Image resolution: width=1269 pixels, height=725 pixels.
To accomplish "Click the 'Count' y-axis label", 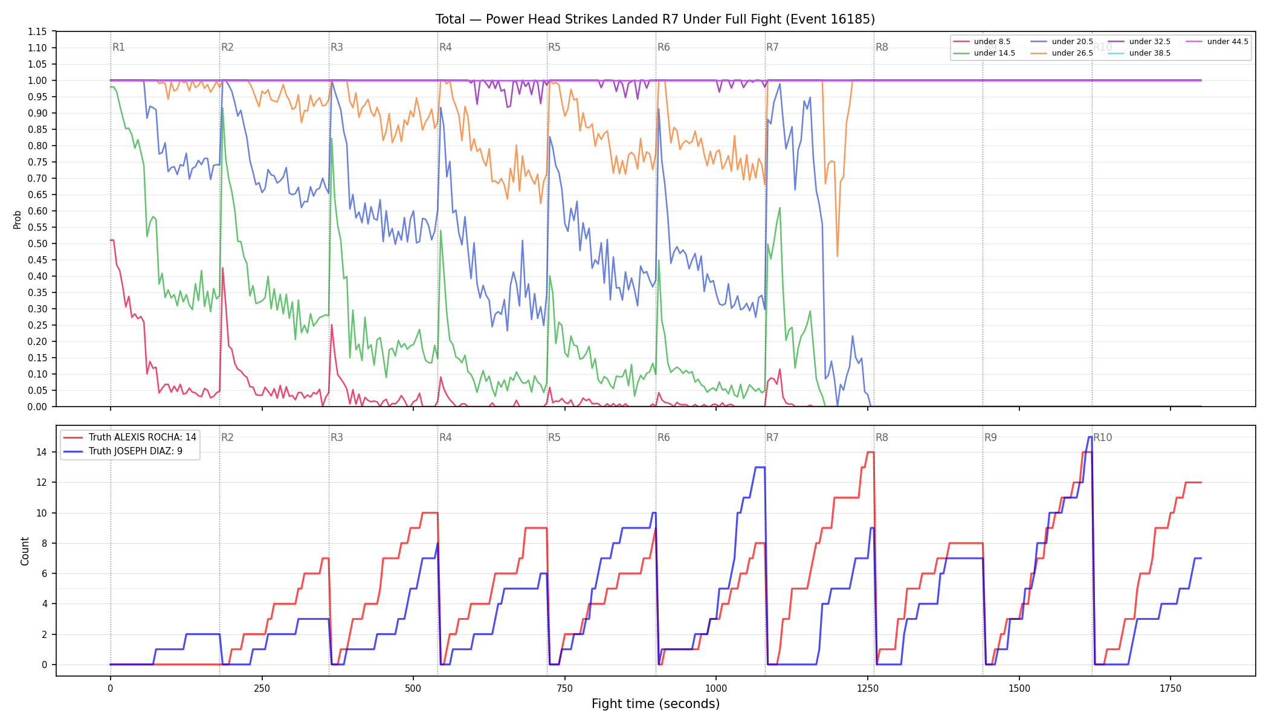I will pos(25,551).
